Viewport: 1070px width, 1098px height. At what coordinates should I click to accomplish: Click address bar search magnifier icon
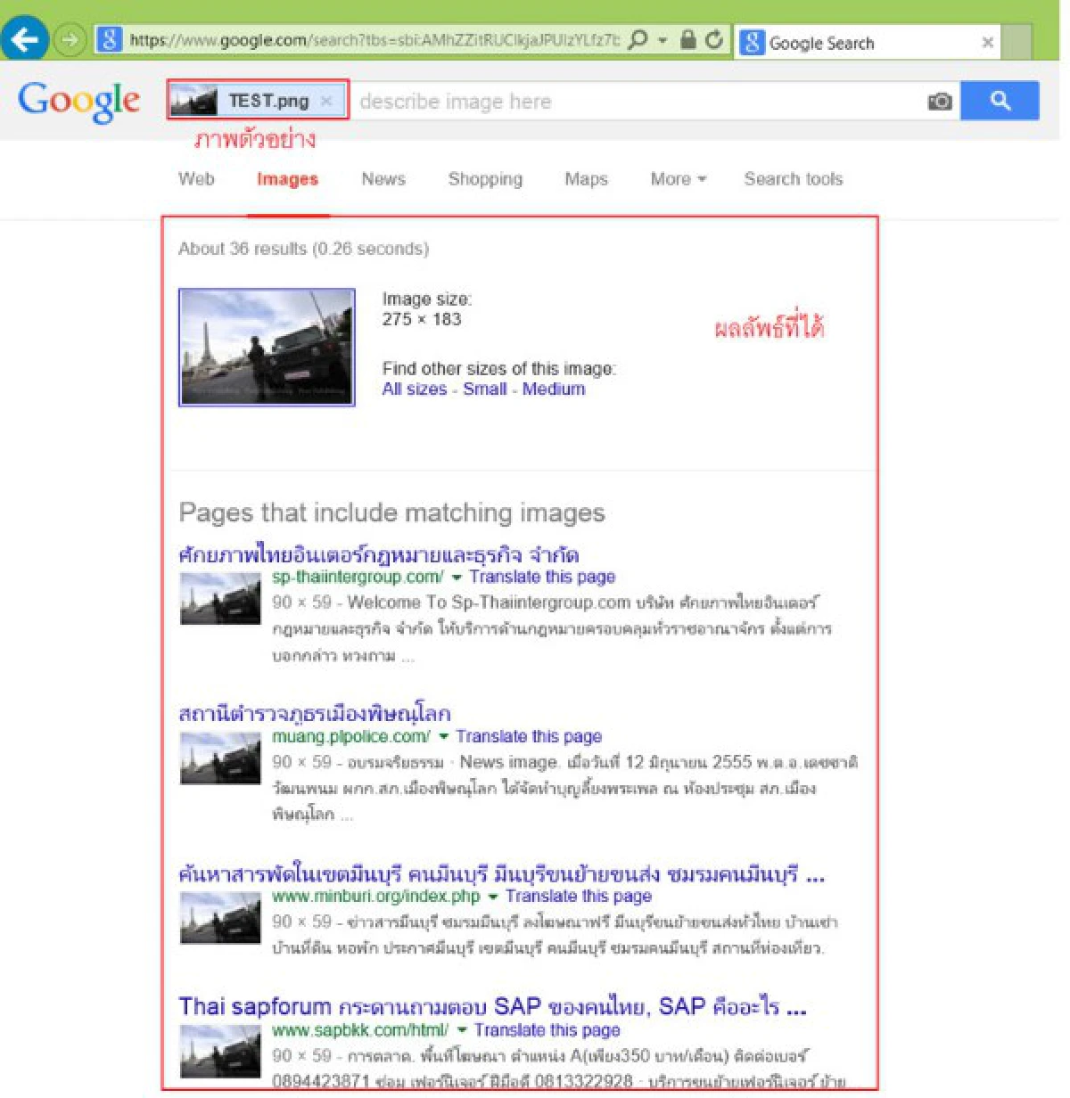(638, 40)
